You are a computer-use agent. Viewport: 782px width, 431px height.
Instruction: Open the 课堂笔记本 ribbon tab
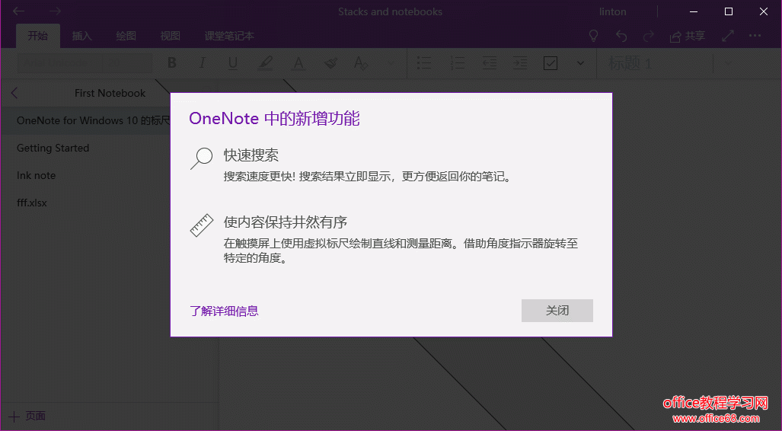(x=229, y=36)
